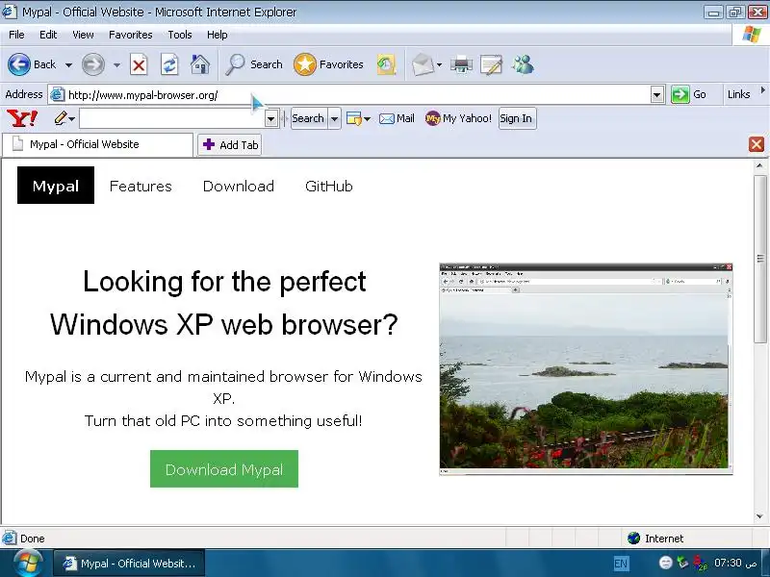Click the Home page icon
This screenshot has height=577, width=770.
click(200, 64)
